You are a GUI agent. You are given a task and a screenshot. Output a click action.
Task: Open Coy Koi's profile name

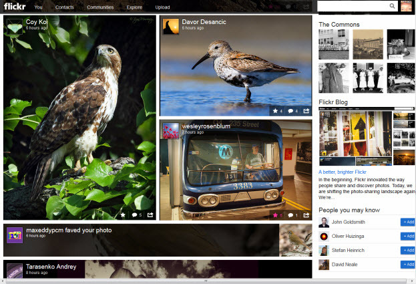(x=37, y=22)
